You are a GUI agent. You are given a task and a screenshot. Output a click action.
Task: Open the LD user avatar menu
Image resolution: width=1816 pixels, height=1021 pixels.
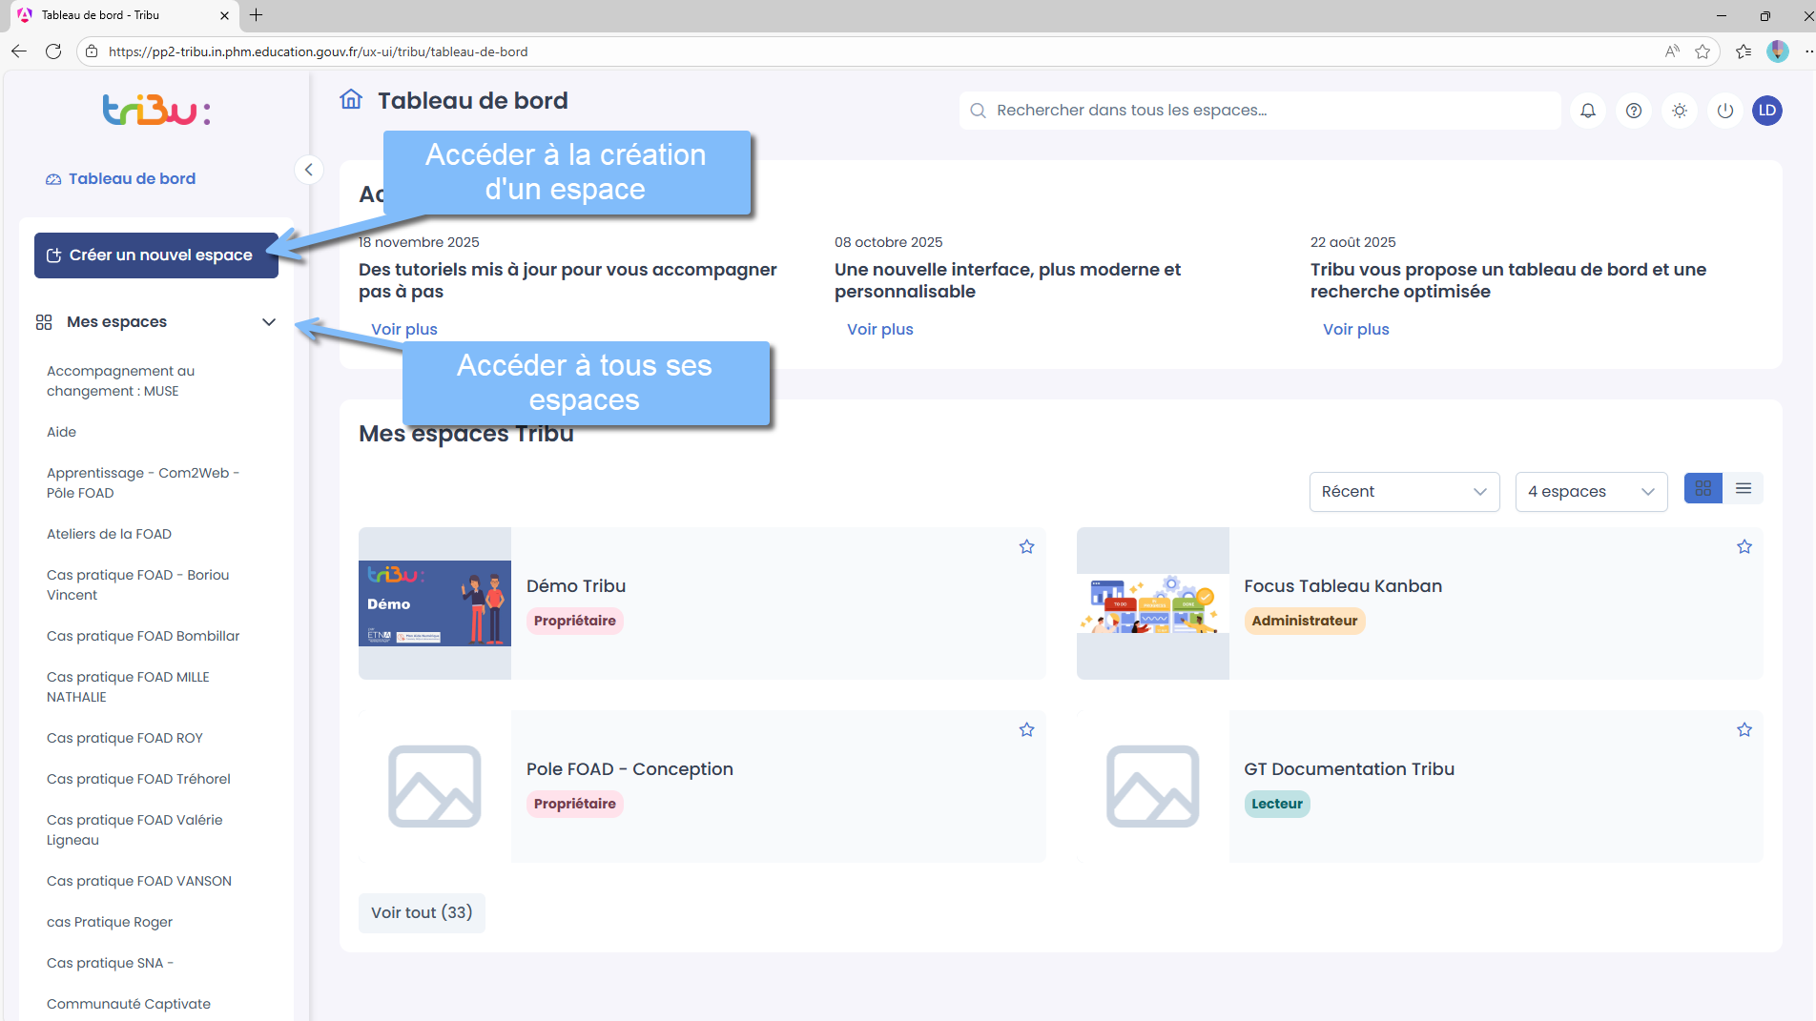coord(1767,111)
